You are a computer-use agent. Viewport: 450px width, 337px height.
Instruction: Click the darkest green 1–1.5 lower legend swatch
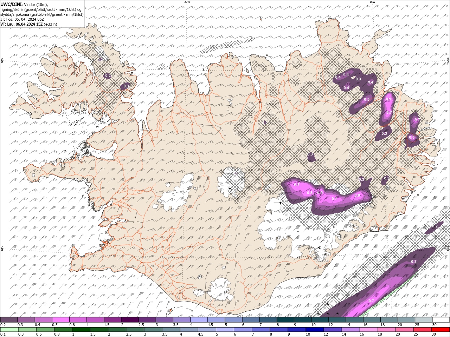tap(81, 330)
